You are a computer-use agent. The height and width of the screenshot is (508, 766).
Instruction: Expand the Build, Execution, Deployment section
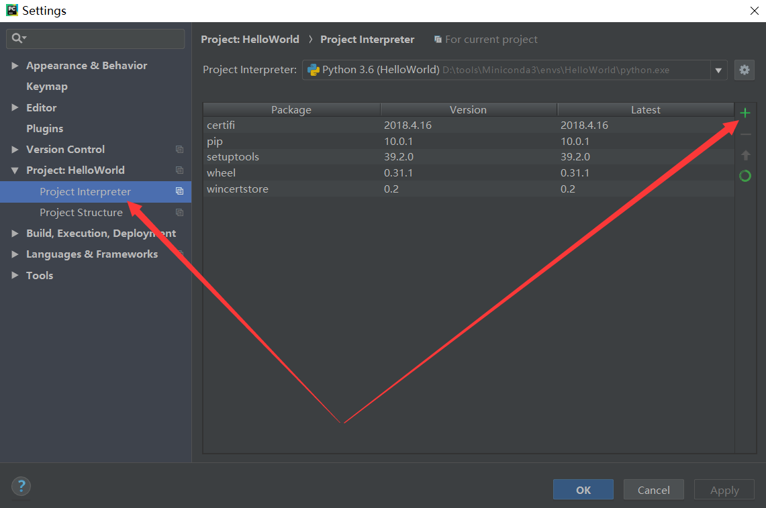click(x=15, y=233)
